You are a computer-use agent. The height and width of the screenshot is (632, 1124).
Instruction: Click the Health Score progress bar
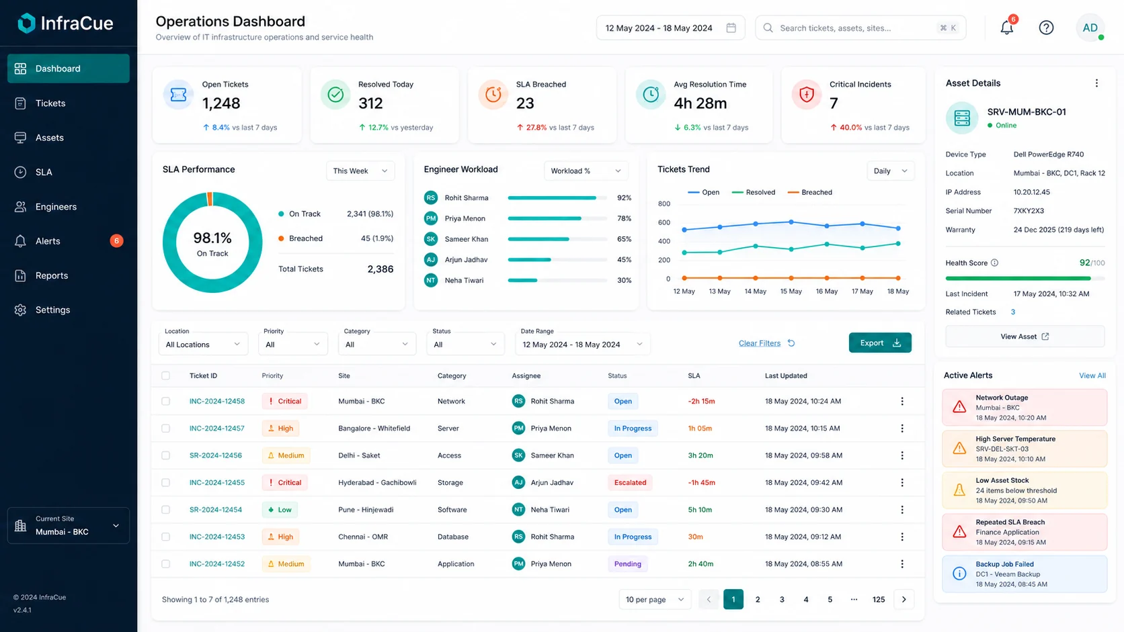click(1025, 278)
